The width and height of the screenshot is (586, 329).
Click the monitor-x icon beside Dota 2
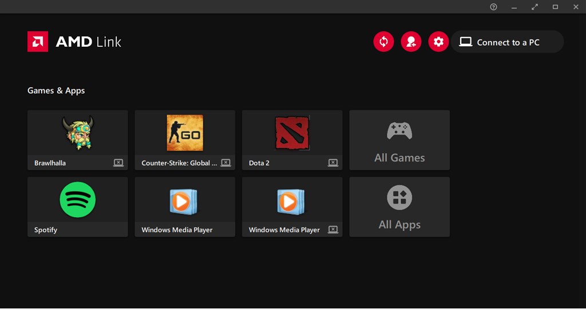(333, 163)
